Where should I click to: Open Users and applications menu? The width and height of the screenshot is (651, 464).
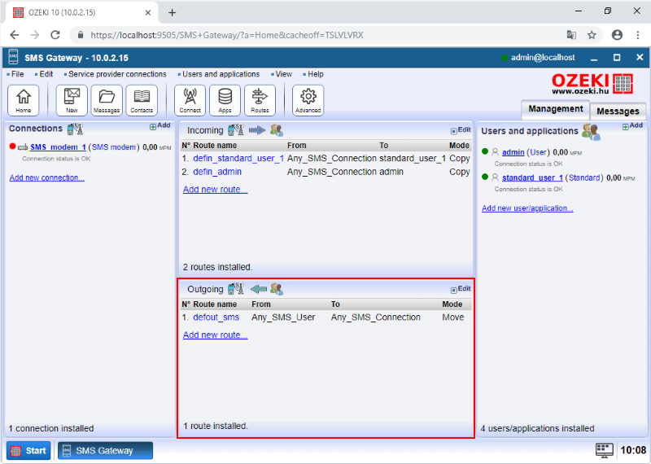[x=219, y=74]
